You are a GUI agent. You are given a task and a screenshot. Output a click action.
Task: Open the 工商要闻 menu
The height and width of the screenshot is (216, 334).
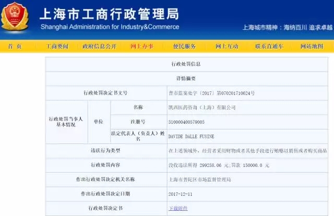[x=57, y=46]
